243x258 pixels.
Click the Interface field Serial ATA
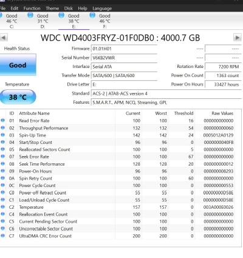[x=124, y=67]
